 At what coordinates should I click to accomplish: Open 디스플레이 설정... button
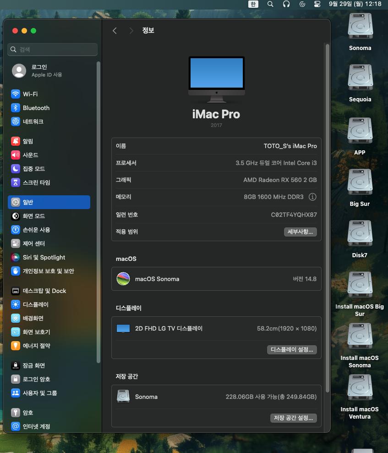click(x=292, y=349)
